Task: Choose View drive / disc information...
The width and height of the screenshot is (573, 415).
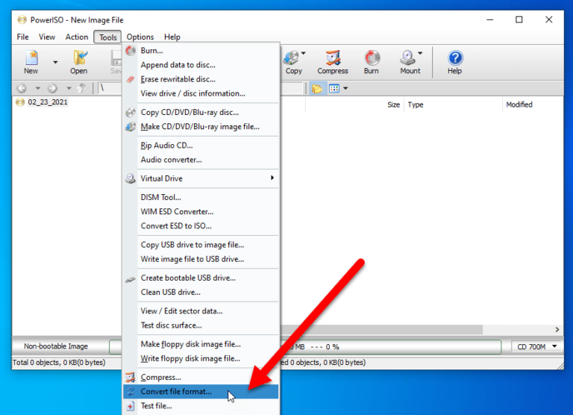Action: click(x=201, y=93)
